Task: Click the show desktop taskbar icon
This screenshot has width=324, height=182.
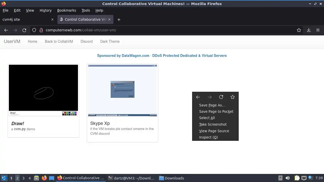Action: click(52, 178)
